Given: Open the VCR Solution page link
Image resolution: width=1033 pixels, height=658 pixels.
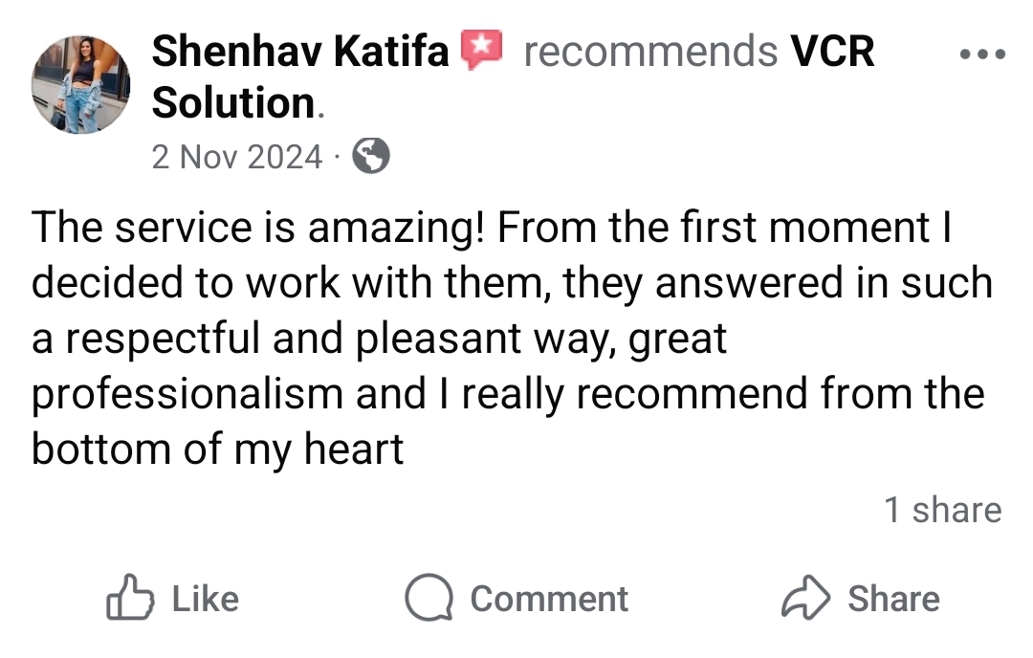Looking at the screenshot, I should 832,52.
